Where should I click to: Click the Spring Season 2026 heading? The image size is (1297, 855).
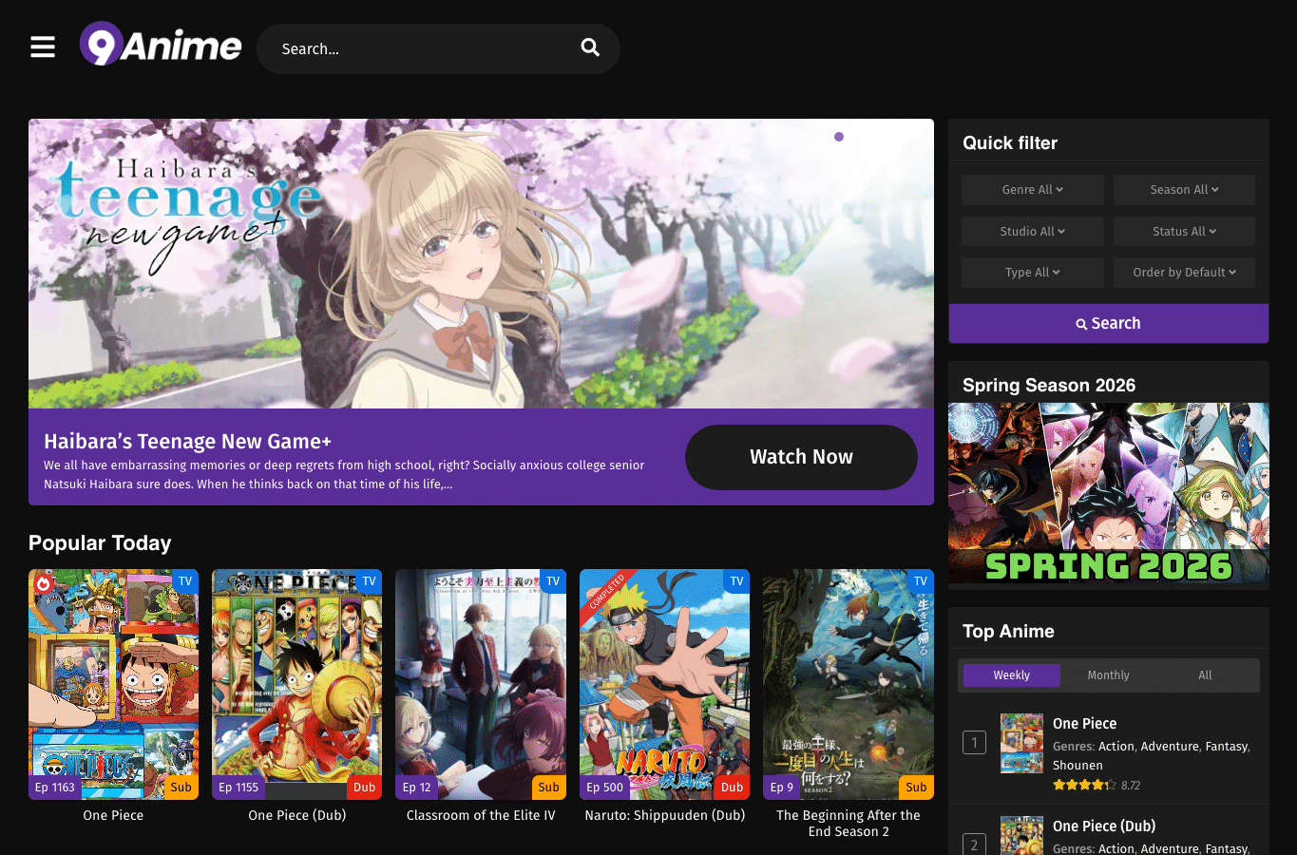point(1049,385)
